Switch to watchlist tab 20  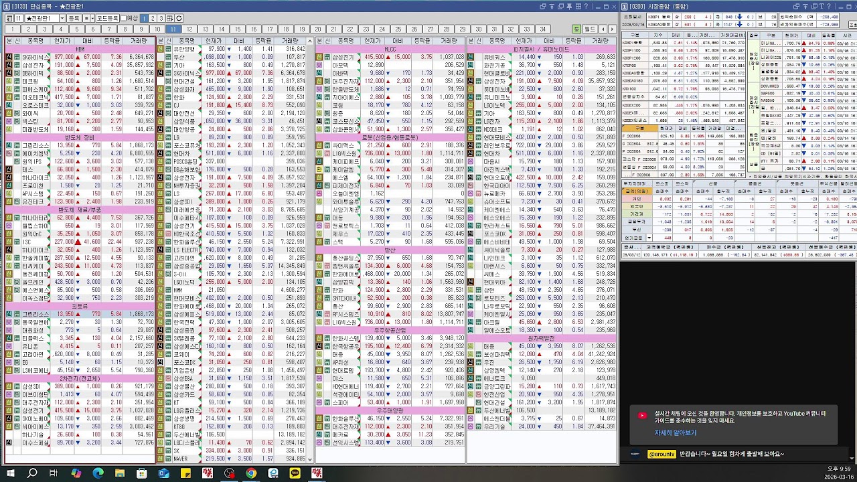pyautogui.click(x=317, y=29)
